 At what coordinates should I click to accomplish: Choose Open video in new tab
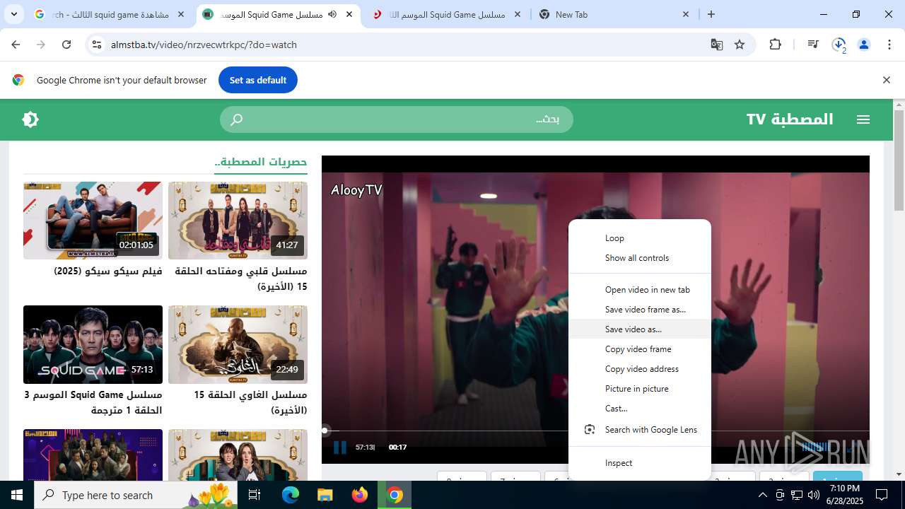pyautogui.click(x=640, y=290)
